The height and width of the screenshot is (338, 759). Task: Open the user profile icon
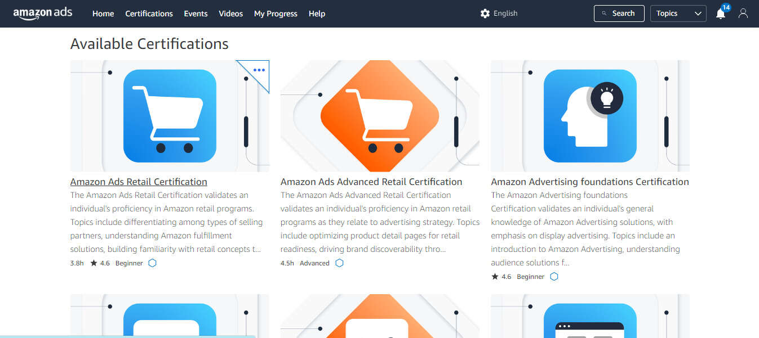[x=743, y=13]
